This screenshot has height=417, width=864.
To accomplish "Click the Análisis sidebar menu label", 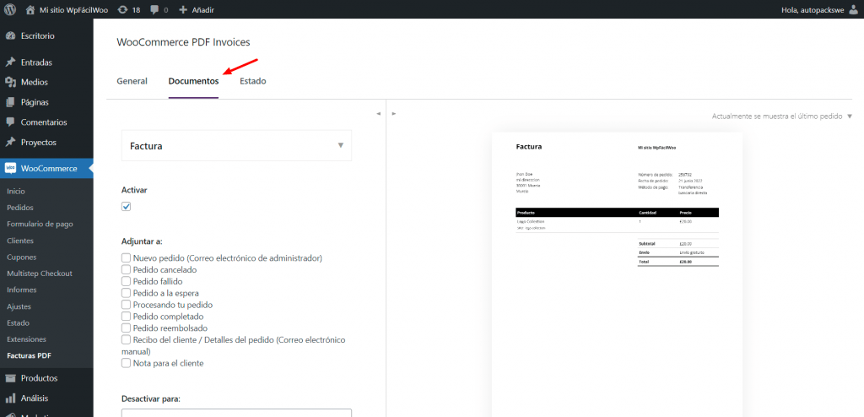I will point(35,398).
